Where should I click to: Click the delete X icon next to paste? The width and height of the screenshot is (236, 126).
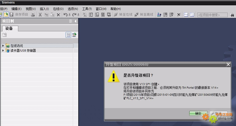[58, 15]
